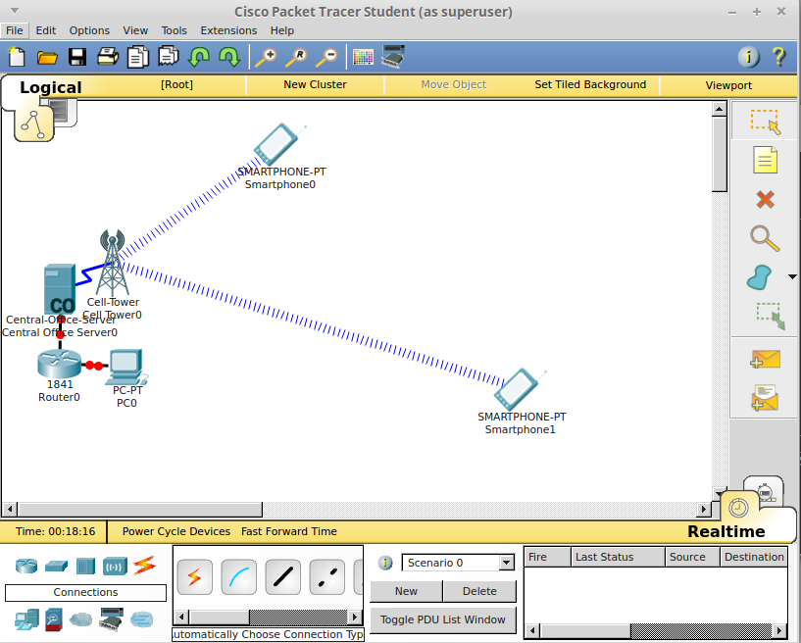Select the Routers device category
The image size is (801, 643).
pos(25,566)
